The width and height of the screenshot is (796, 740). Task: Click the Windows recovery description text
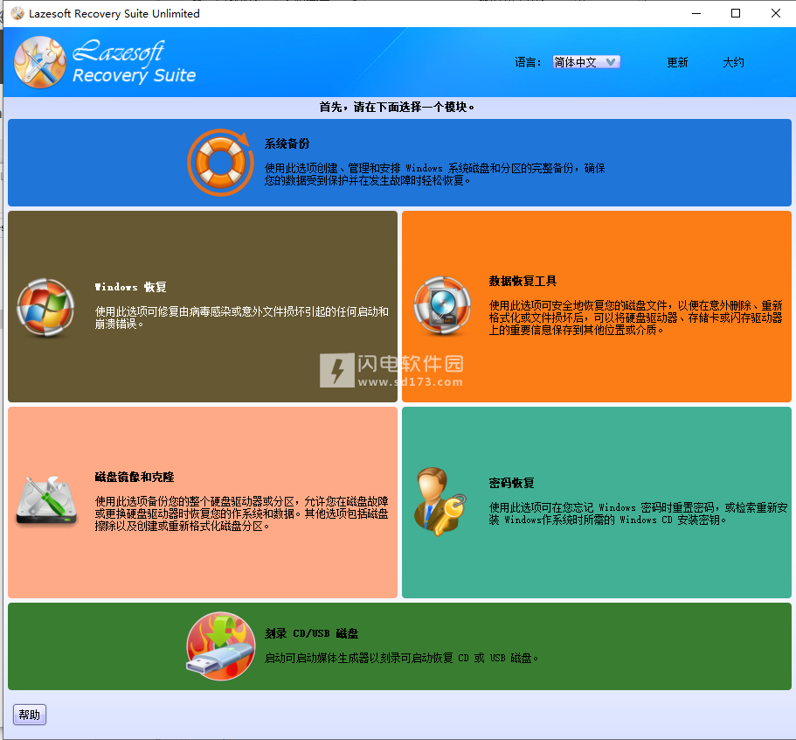click(x=242, y=318)
